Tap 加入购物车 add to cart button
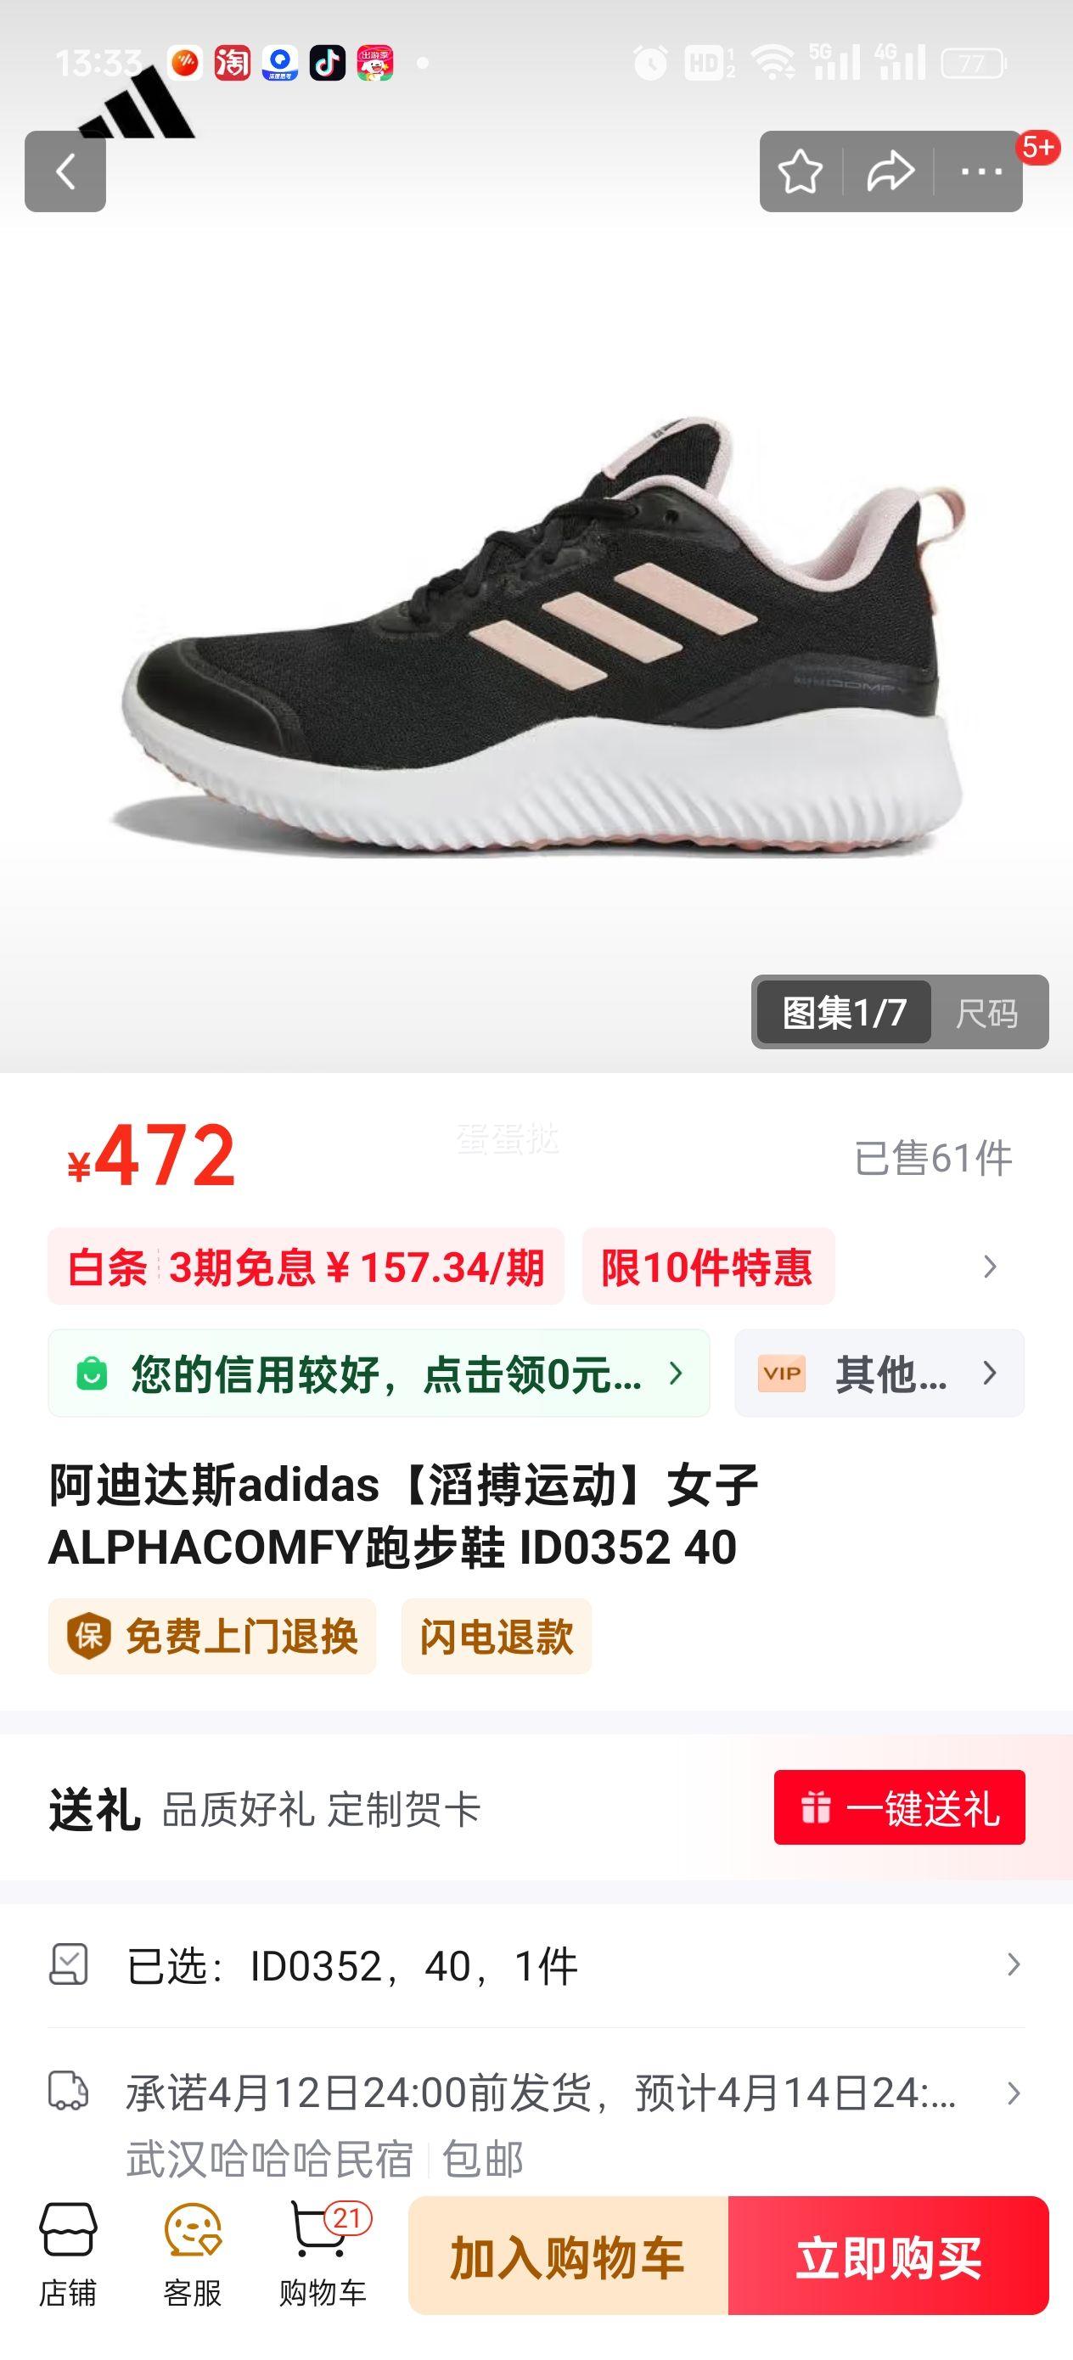The height and width of the screenshot is (2360, 1073). (x=568, y=2256)
